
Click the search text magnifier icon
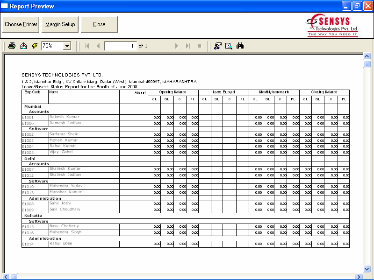point(229,46)
